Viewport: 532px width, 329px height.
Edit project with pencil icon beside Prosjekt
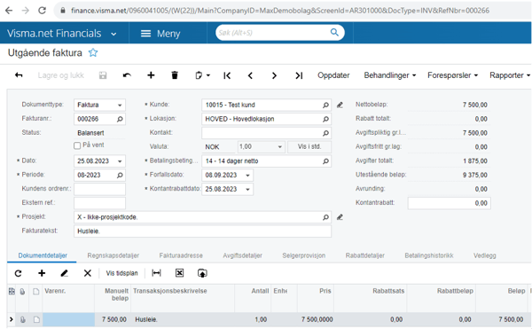coord(340,217)
